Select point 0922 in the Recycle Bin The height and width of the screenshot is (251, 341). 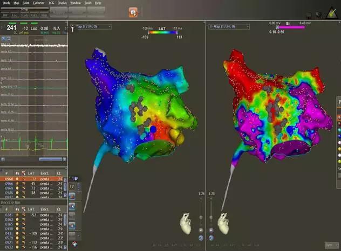(x=31, y=247)
